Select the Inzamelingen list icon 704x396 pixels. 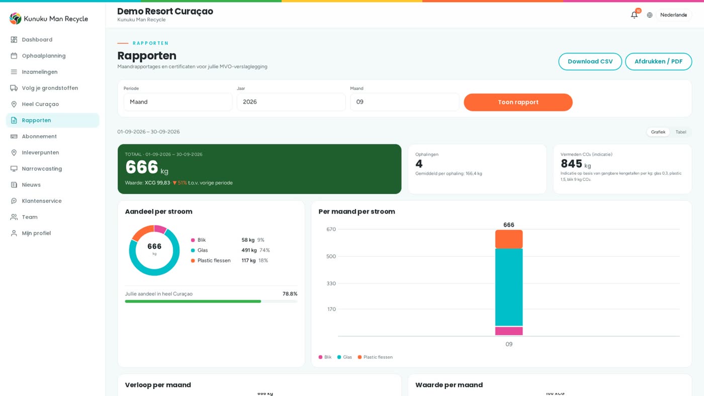tap(14, 72)
